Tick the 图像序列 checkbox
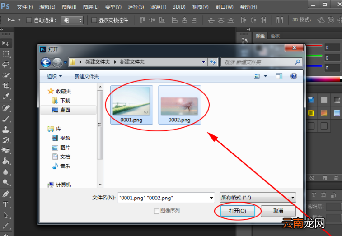Viewport: 342px width, 236px height. click(x=156, y=211)
